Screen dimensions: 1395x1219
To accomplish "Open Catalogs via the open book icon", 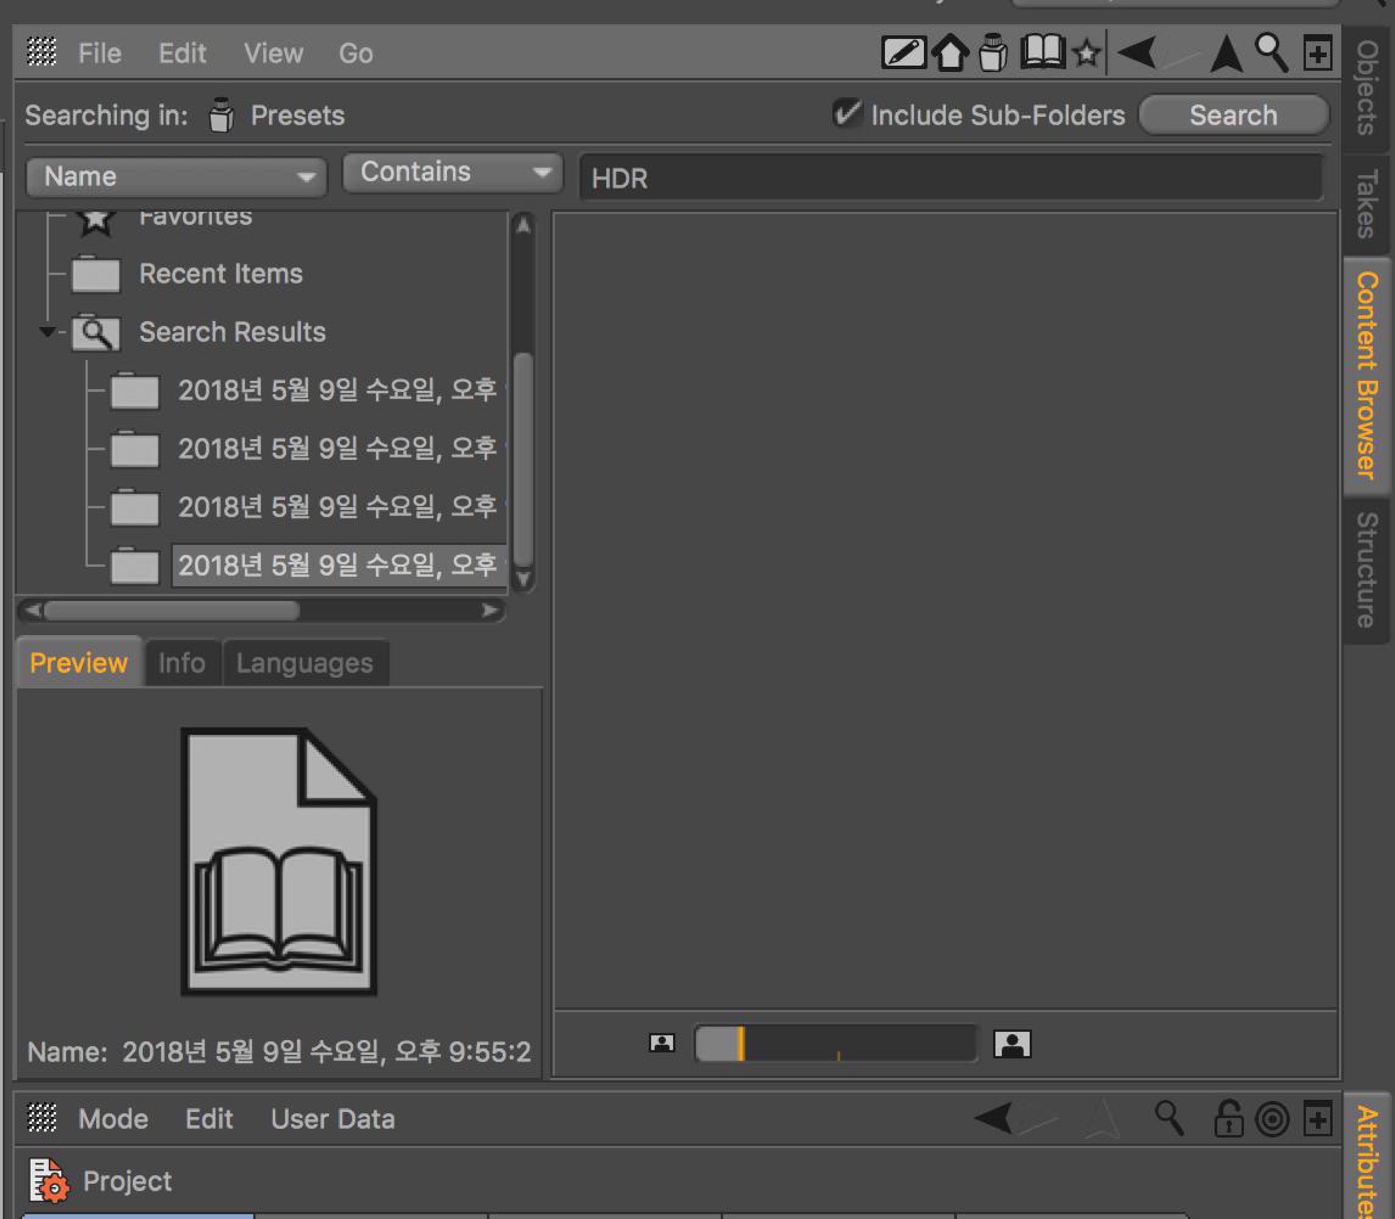I will (x=1042, y=52).
